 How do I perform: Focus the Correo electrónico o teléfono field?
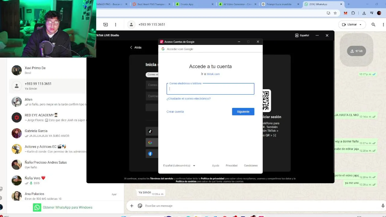coord(210,89)
